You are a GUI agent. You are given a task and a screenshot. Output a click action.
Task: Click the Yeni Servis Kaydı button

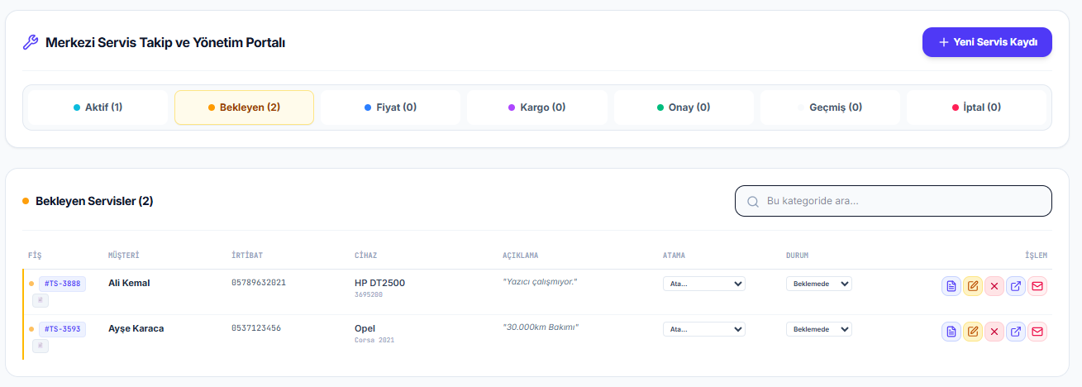click(x=987, y=42)
